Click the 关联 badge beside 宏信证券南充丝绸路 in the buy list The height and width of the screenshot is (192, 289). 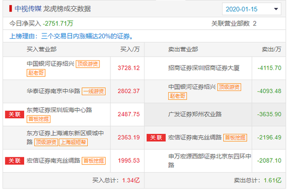click(x=15, y=161)
